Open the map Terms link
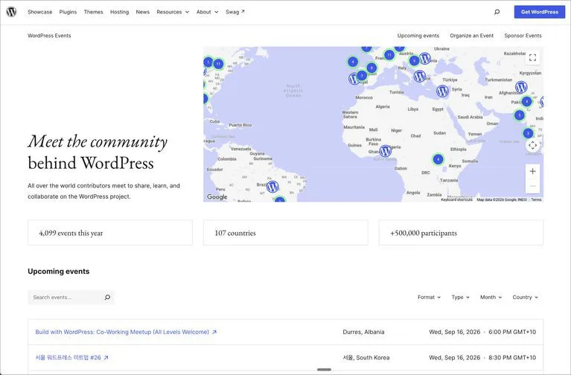 pyautogui.click(x=536, y=199)
